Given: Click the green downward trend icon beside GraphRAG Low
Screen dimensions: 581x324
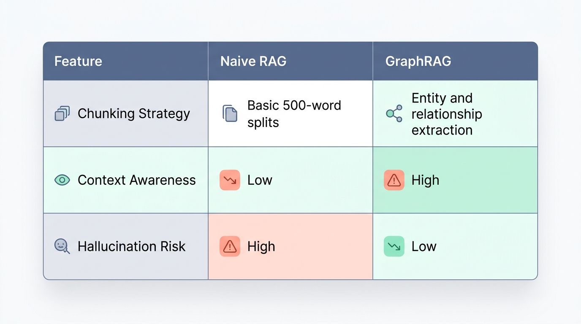Looking at the screenshot, I should click(x=394, y=246).
